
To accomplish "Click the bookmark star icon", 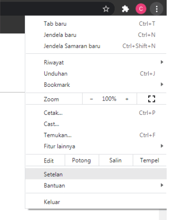I will pos(106,9).
